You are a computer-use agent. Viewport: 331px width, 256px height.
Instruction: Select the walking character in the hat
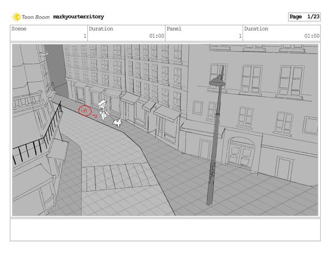[104, 110]
